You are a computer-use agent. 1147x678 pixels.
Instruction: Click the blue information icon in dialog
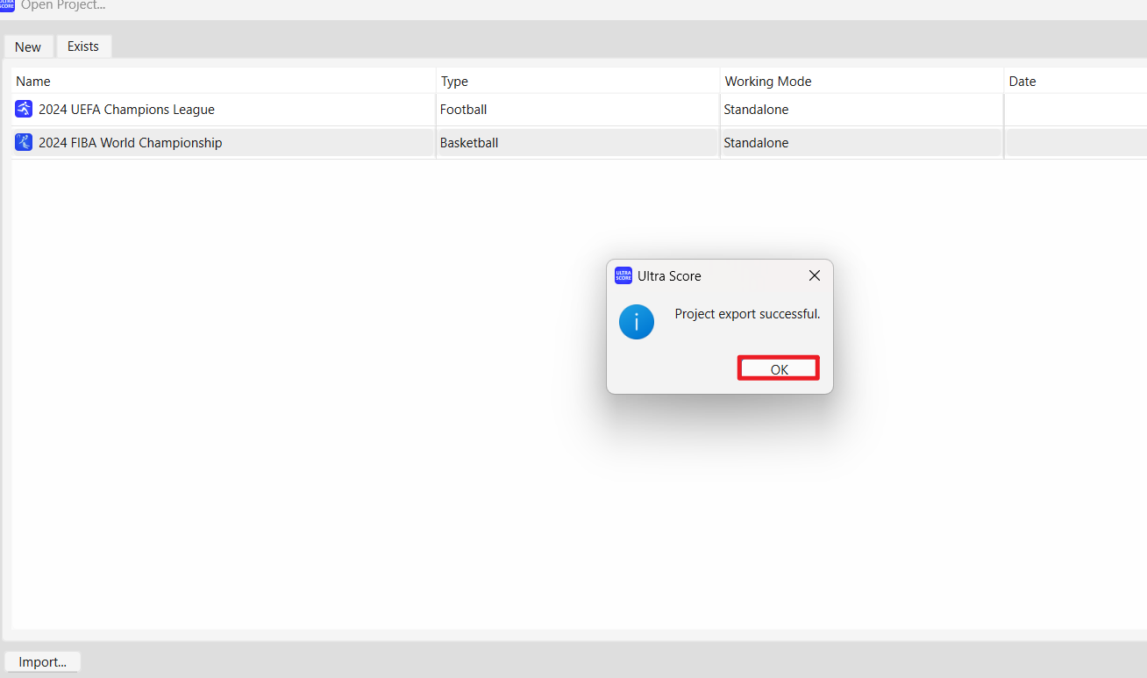click(x=637, y=322)
